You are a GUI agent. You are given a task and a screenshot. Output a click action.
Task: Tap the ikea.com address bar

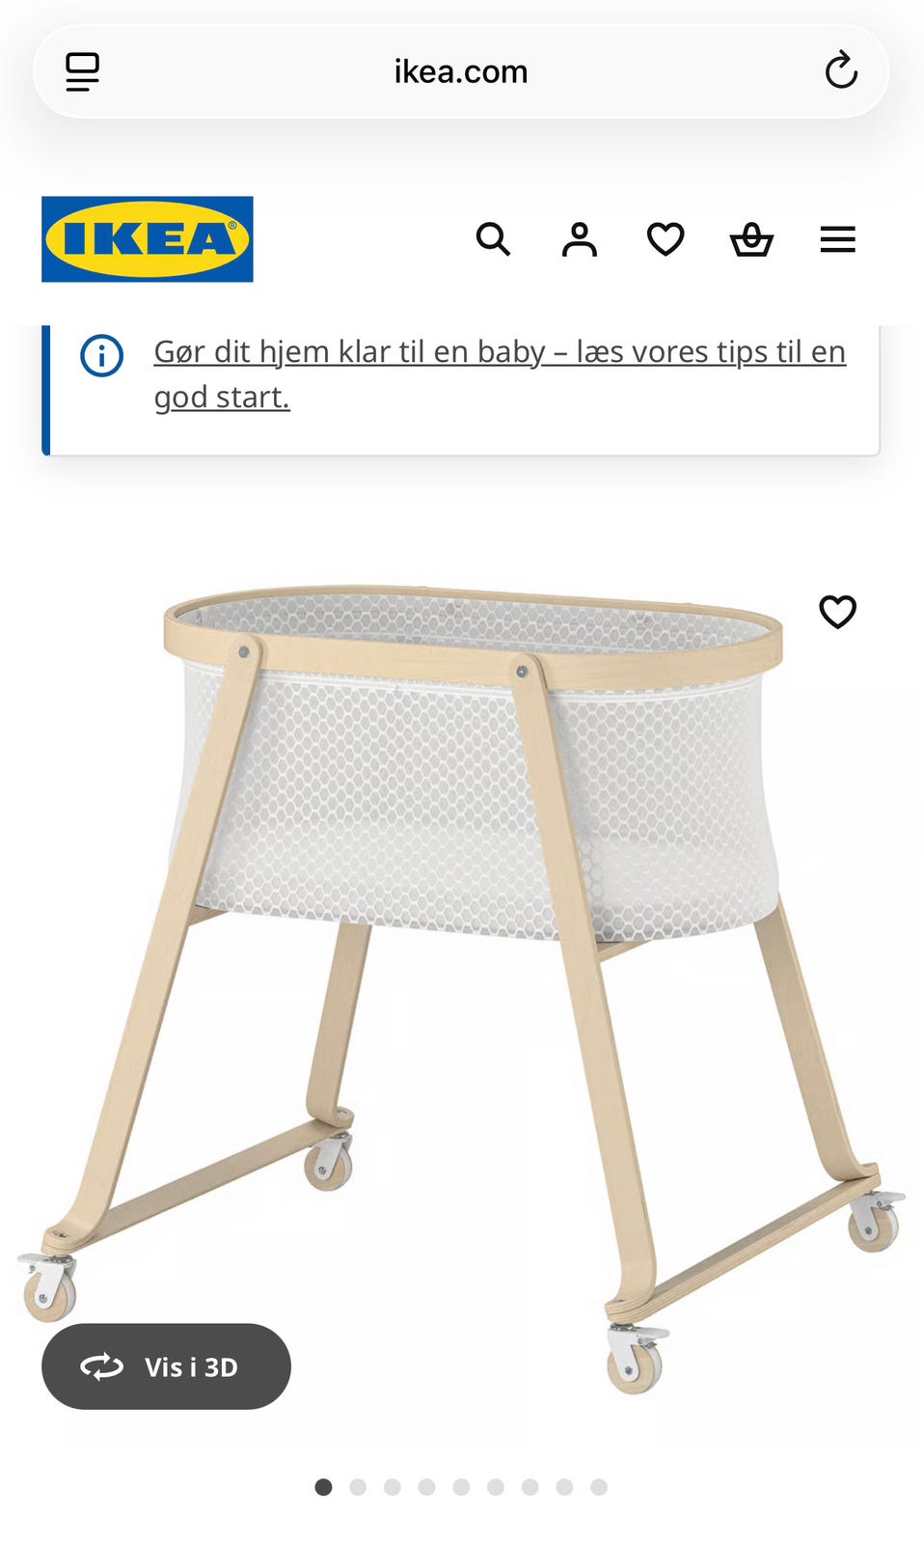pyautogui.click(x=461, y=71)
